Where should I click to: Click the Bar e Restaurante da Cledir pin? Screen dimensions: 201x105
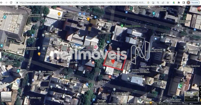(x=59, y=14)
